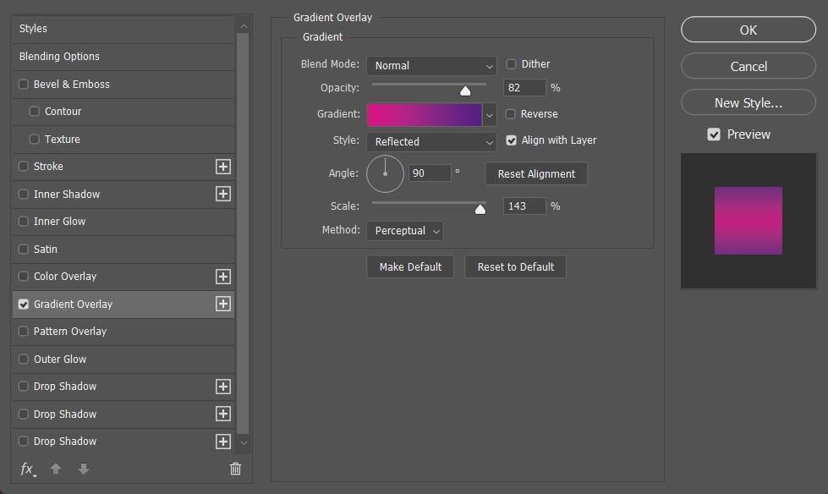Open the Blend Mode dropdown
Viewport: 828px width, 494px height.
(431, 65)
